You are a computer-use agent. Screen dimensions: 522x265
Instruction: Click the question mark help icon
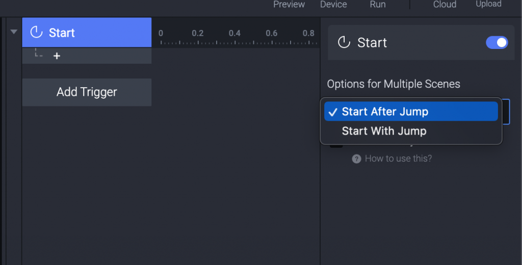pyautogui.click(x=356, y=159)
